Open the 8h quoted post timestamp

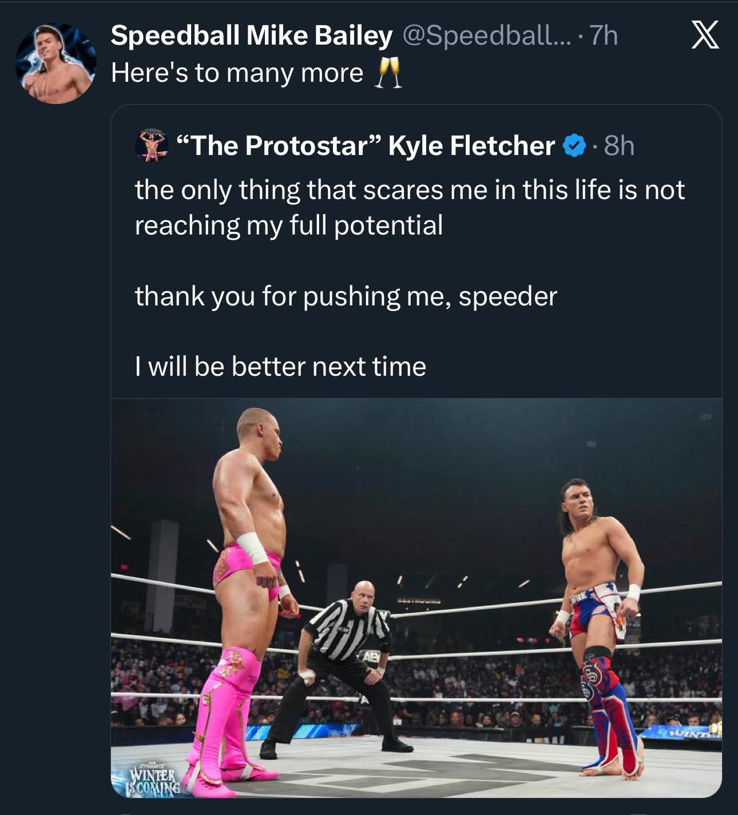620,146
